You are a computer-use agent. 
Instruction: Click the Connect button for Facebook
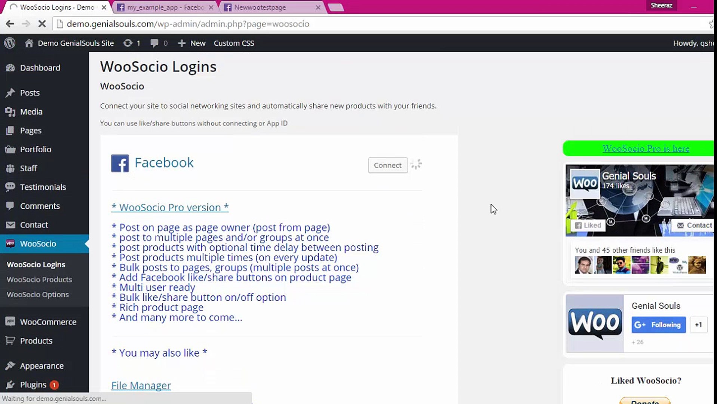[x=387, y=165]
